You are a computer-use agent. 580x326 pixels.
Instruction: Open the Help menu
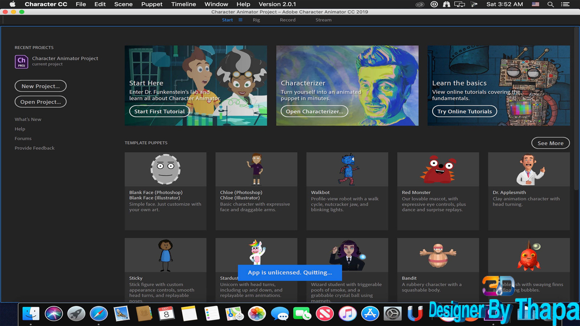[x=243, y=4]
